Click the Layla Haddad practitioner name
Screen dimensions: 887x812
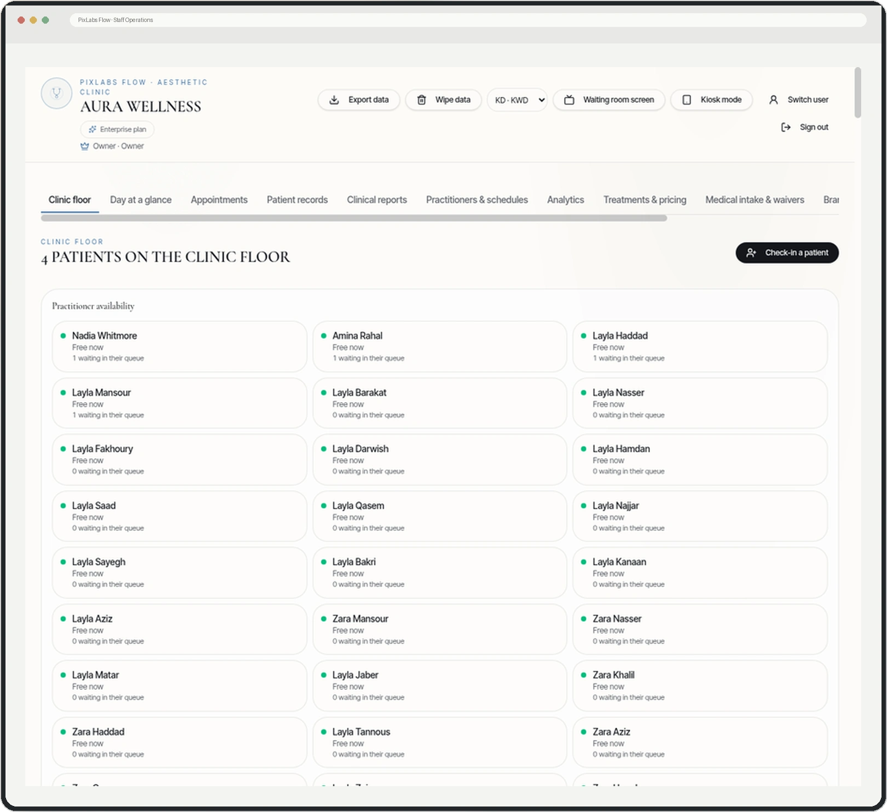(x=620, y=336)
